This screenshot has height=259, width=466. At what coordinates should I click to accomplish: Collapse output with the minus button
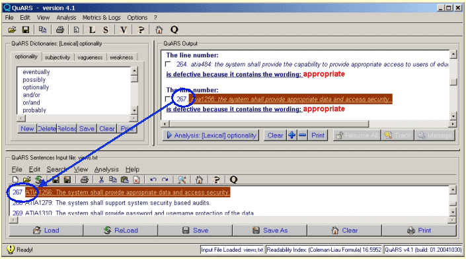pos(303,135)
